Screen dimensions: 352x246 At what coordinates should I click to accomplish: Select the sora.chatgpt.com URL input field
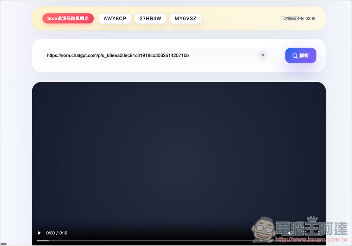141,55
